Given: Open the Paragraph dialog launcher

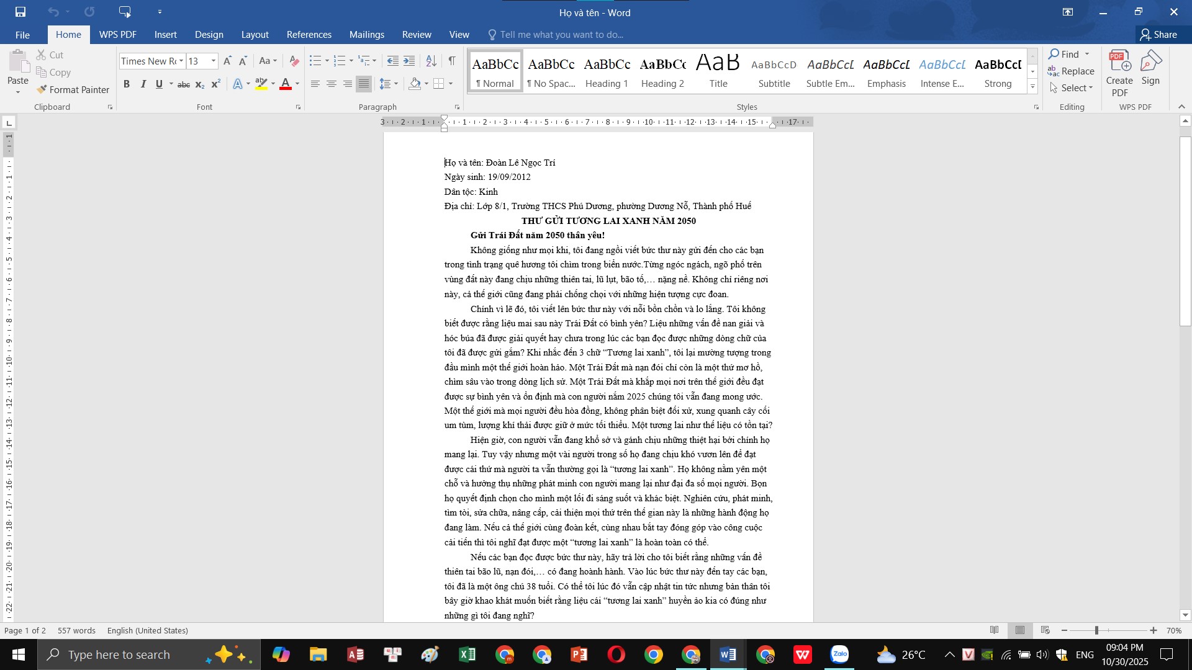Looking at the screenshot, I should pyautogui.click(x=458, y=107).
